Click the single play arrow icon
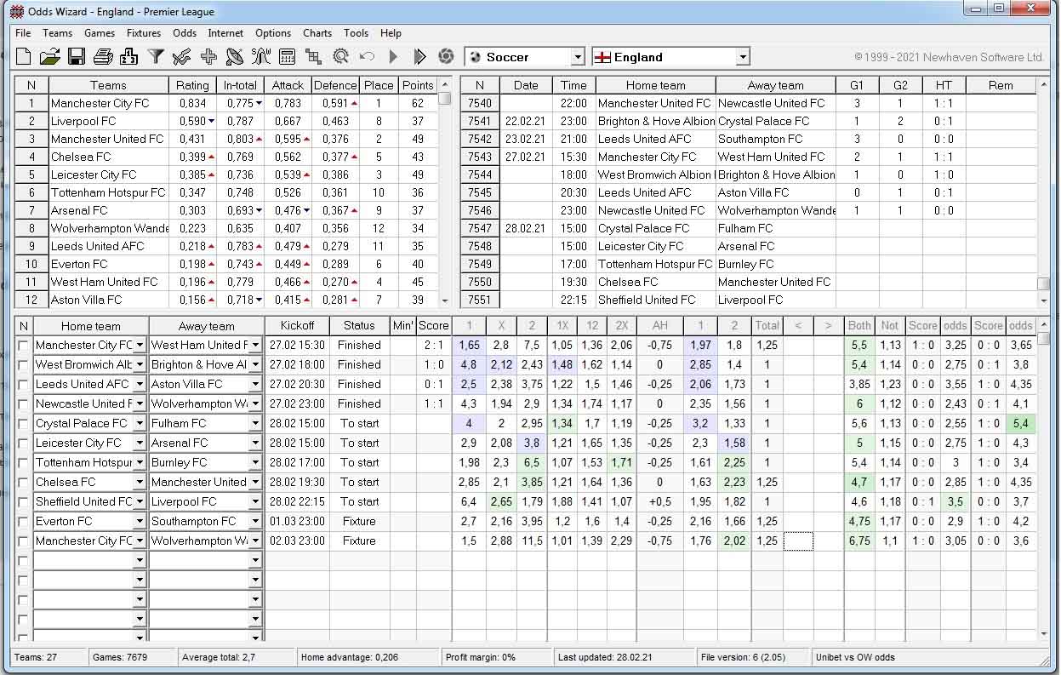Screen dimensions: 1061x675 [393, 57]
